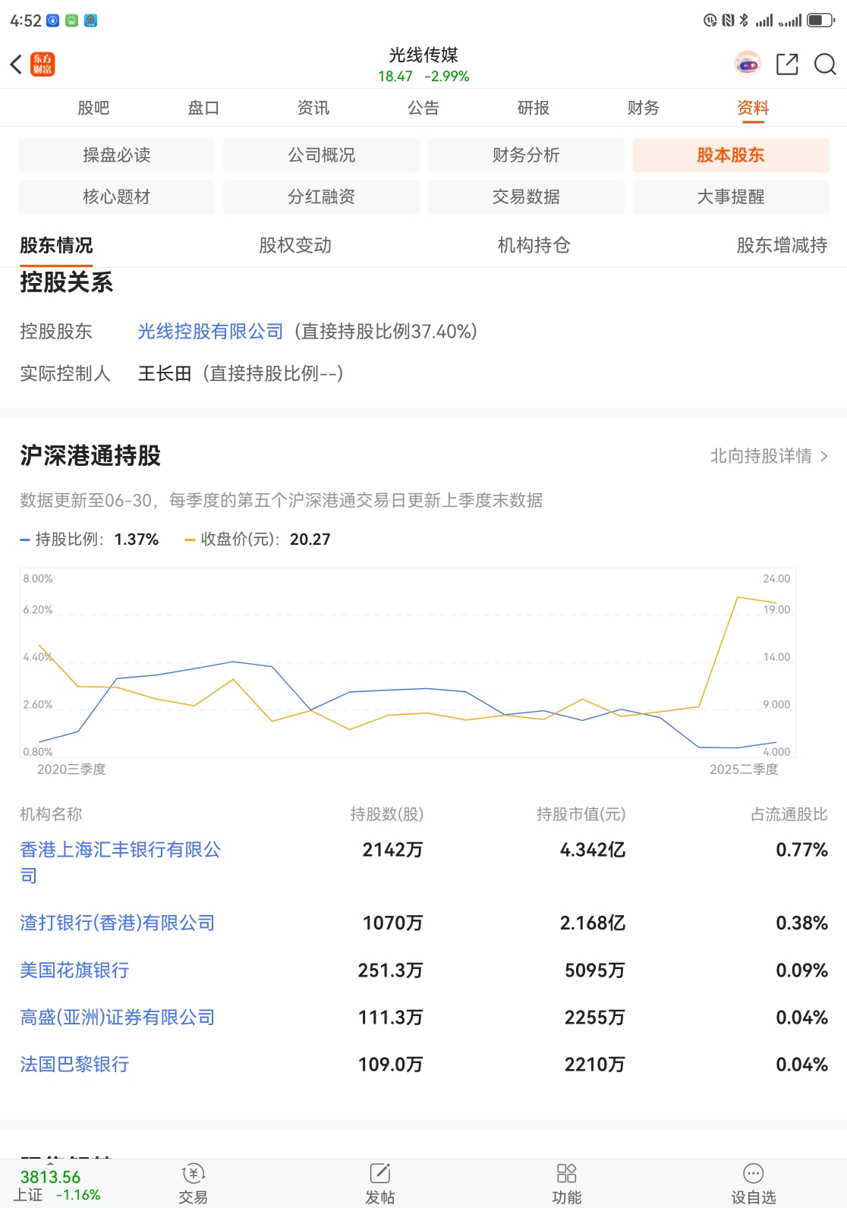The image size is (847, 1208).
Task: Tap the 4.342亿 market value cell
Action: (x=592, y=849)
